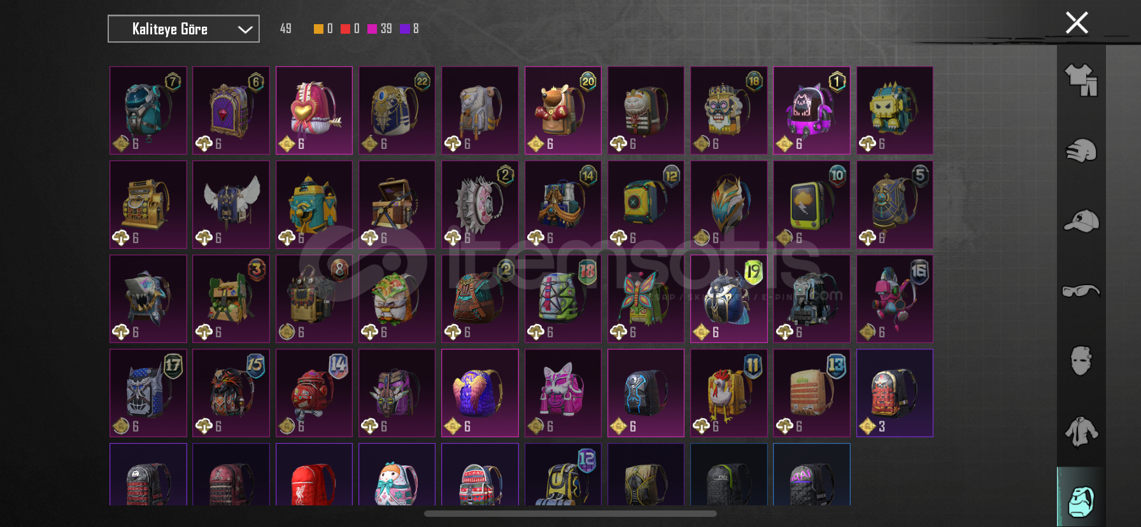Filter by the purple quality swatch

404,29
